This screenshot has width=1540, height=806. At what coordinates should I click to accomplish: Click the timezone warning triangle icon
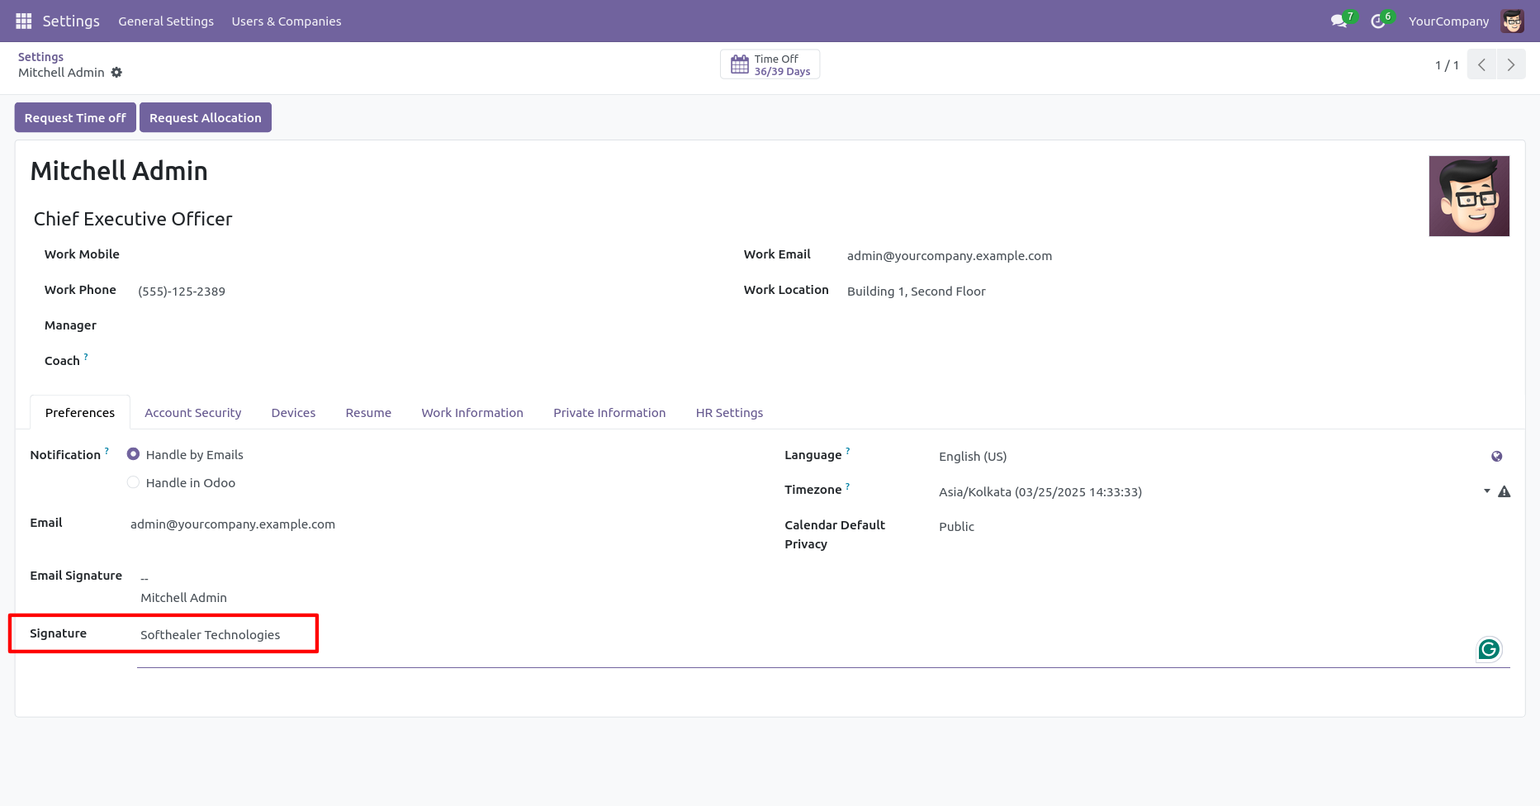1504,491
